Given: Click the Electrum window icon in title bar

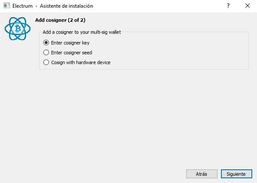Looking at the screenshot, I should pos(6,6).
